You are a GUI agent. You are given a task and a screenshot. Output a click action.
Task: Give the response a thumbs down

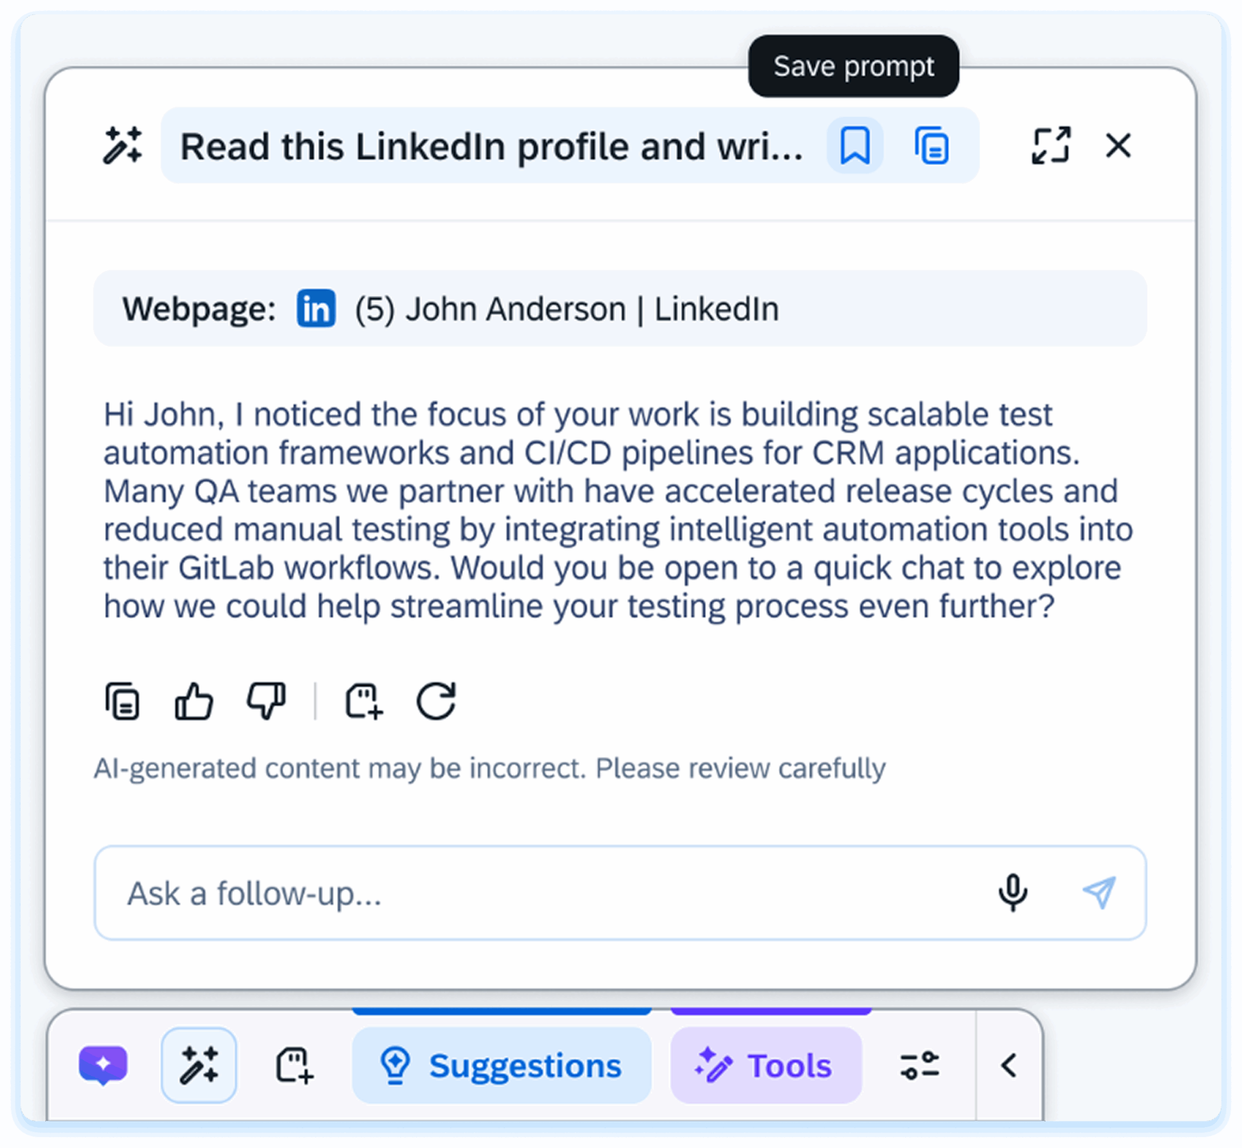click(x=266, y=701)
